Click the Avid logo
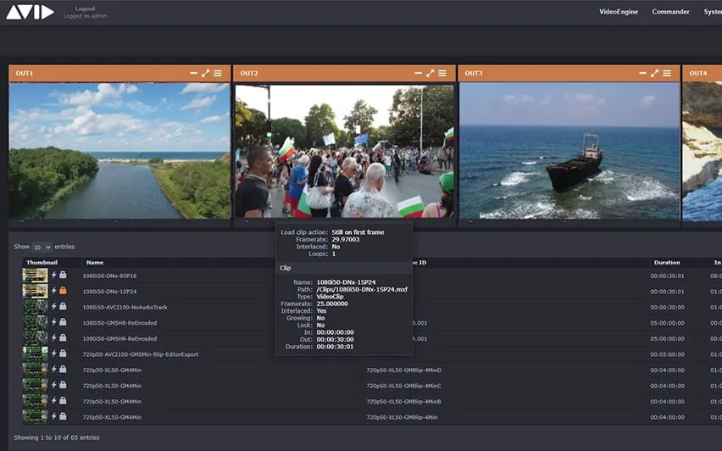This screenshot has width=722, height=451. point(30,12)
